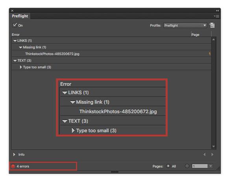Open the Preflight panel flyout menu
Screen dimensions: 229x180
217,16
